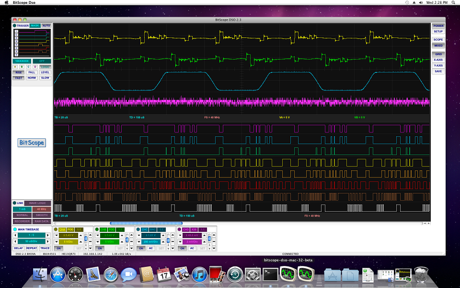Click the 40 MHz sample rate field
The image size is (460, 288).
(x=42, y=209)
